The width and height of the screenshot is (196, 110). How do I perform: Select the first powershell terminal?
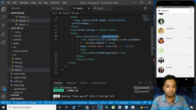tap(143, 88)
